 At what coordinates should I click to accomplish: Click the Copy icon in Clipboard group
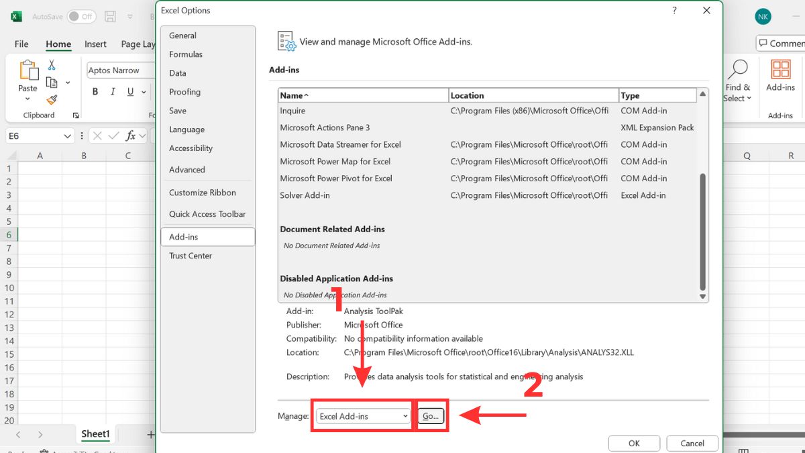pyautogui.click(x=52, y=83)
